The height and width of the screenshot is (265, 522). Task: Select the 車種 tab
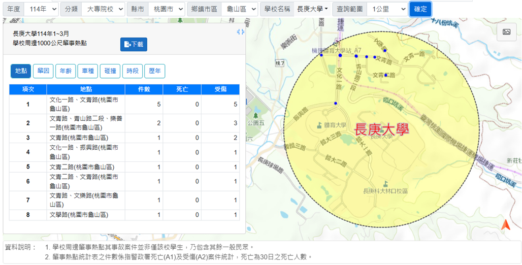pos(87,72)
